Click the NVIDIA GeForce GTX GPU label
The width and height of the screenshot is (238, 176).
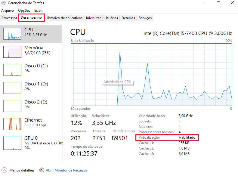click(x=44, y=143)
